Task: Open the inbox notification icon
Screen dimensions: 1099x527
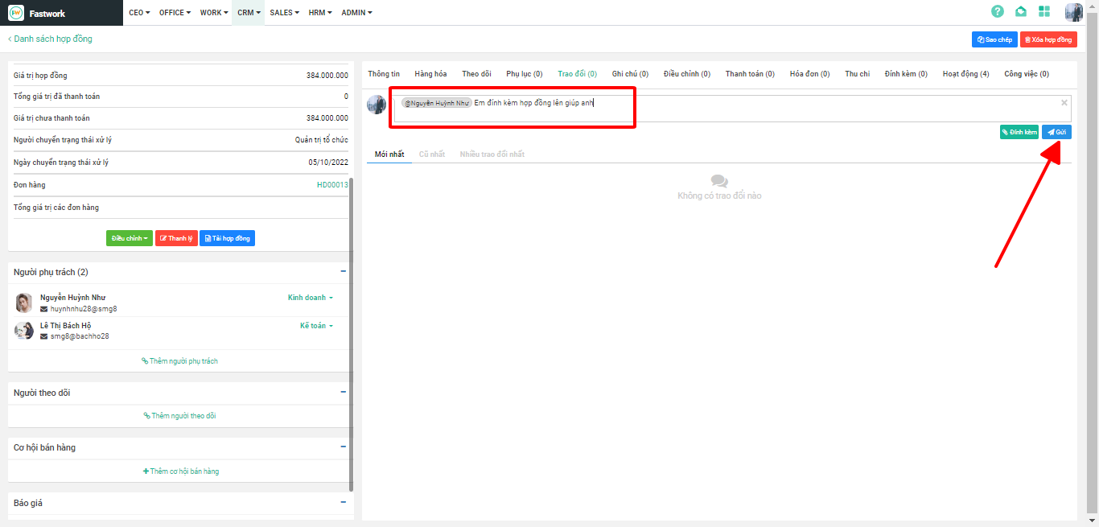Action: tap(1021, 11)
